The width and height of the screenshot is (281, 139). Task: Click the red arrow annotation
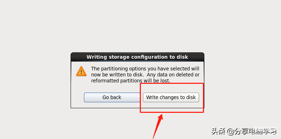(158, 126)
